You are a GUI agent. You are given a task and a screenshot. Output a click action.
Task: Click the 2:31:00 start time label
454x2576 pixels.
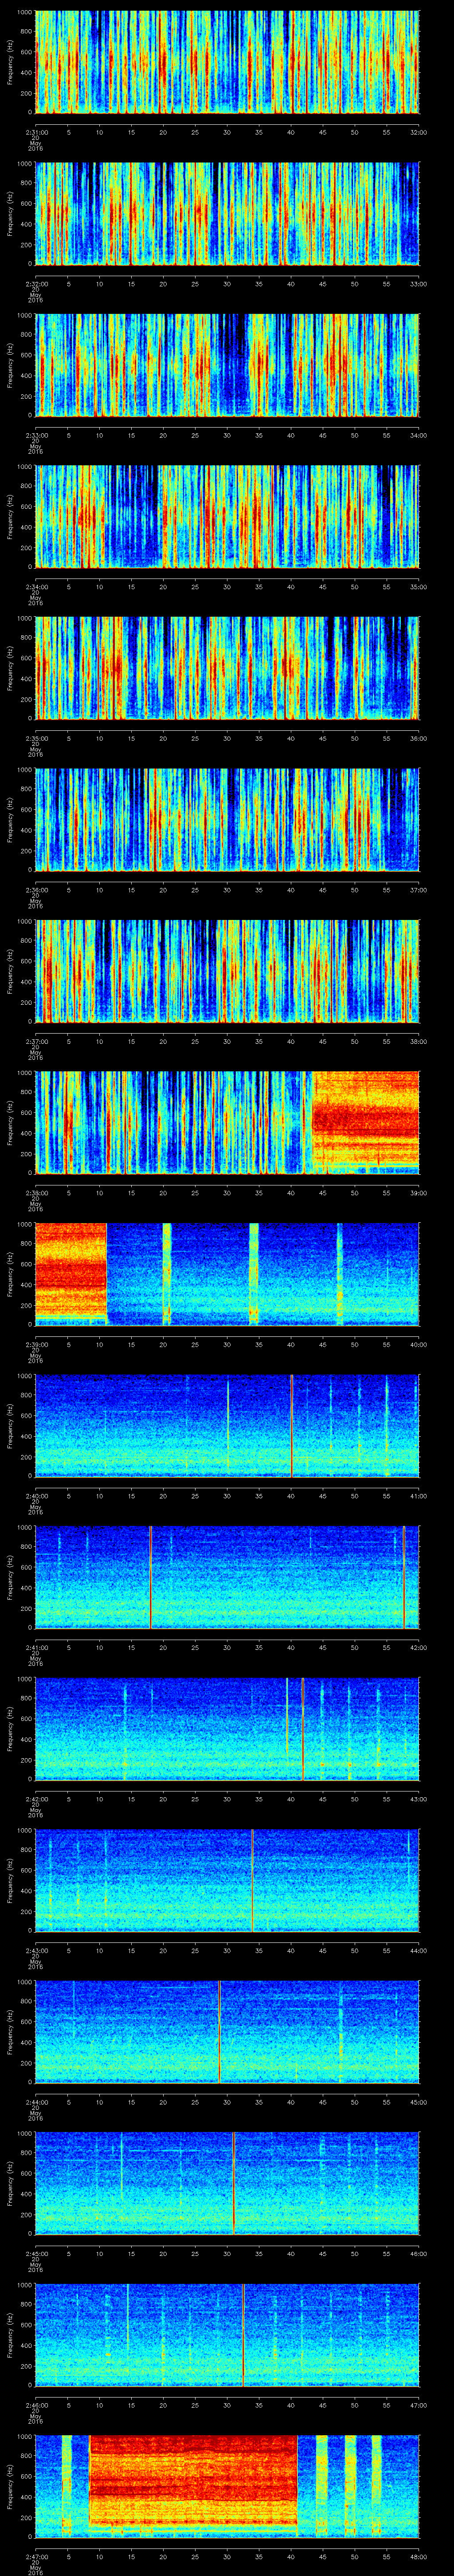click(x=36, y=131)
